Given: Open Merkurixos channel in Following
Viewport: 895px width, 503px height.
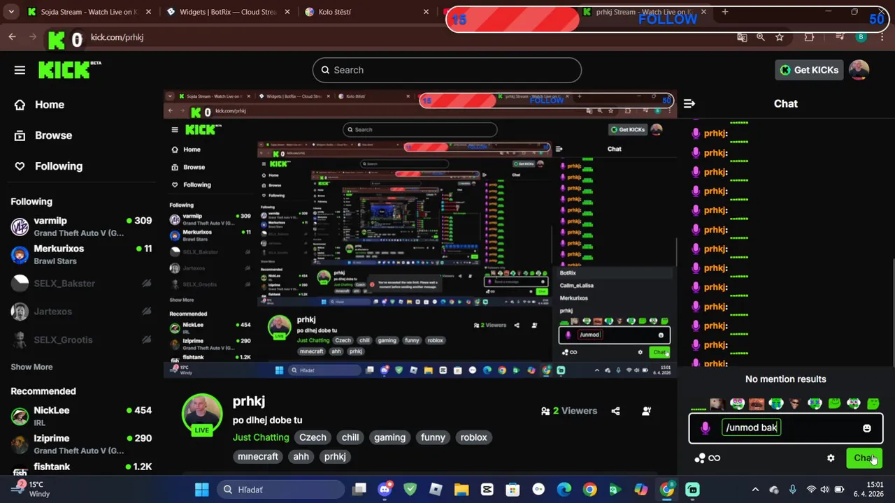Looking at the screenshot, I should click(x=80, y=254).
